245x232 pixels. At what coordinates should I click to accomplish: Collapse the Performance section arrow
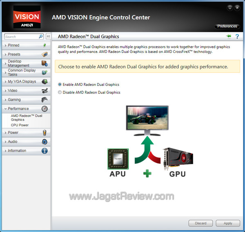point(5,109)
